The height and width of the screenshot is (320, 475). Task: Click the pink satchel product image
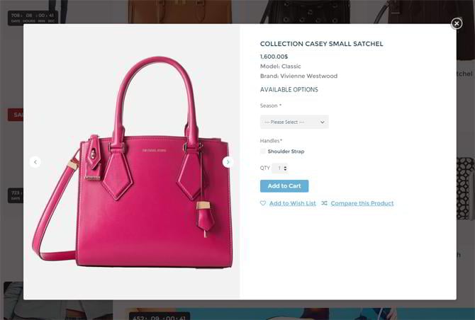click(133, 162)
